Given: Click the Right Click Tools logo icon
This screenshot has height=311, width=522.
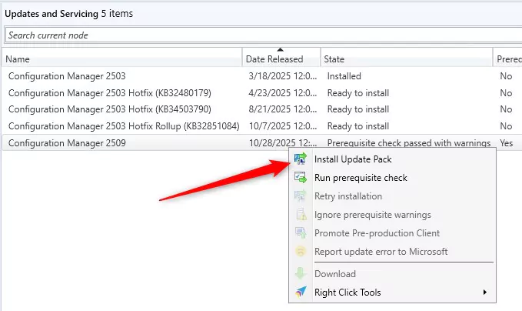Looking at the screenshot, I should tap(301, 292).
